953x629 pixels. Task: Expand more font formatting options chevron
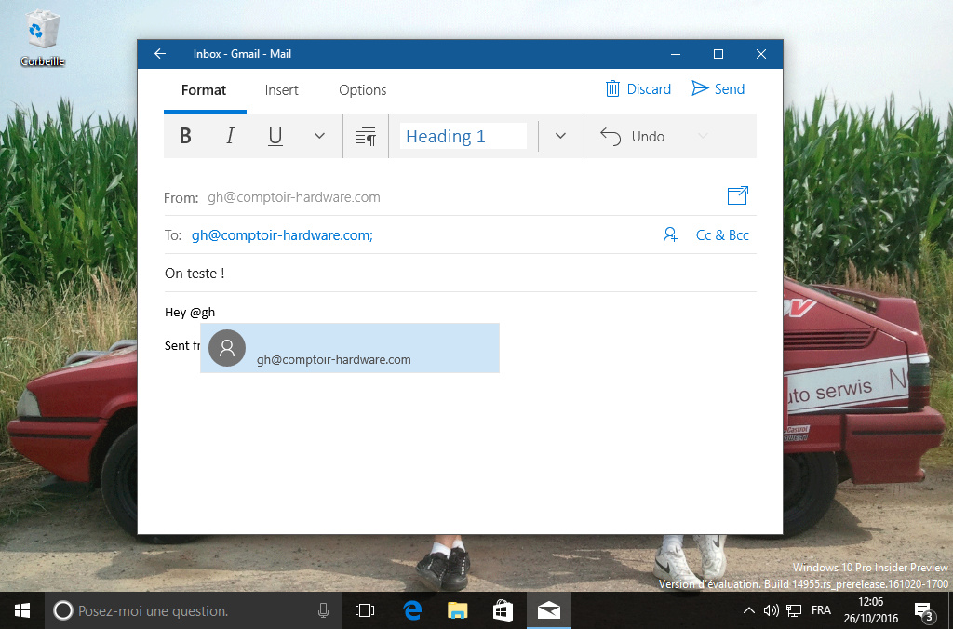(x=319, y=137)
